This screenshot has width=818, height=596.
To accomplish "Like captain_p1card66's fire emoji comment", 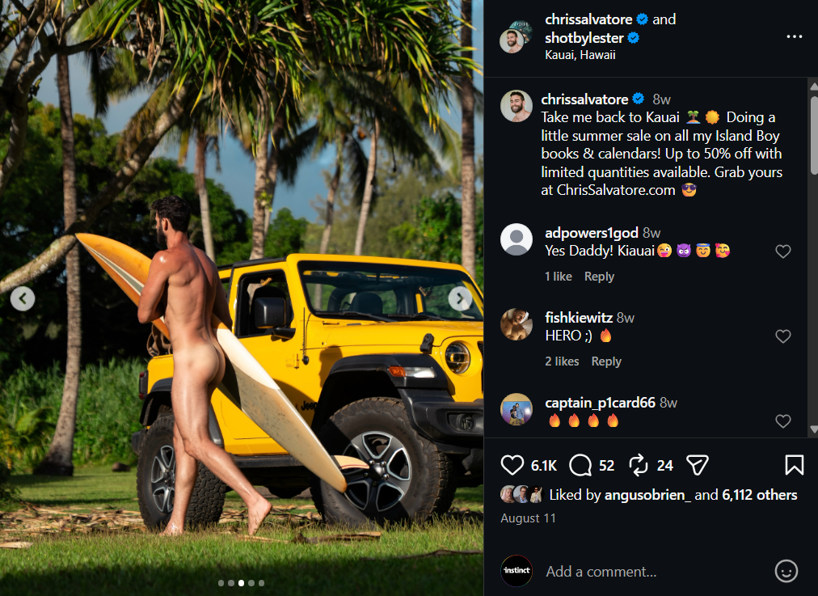I will click(782, 421).
